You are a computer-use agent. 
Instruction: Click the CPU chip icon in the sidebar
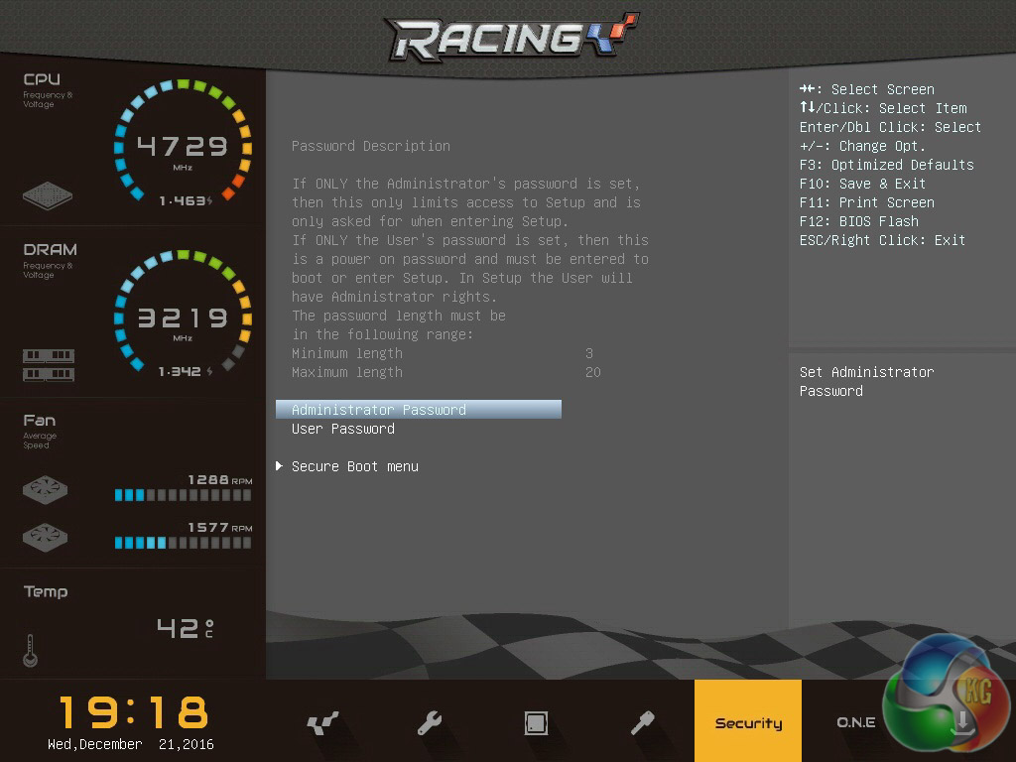(48, 194)
